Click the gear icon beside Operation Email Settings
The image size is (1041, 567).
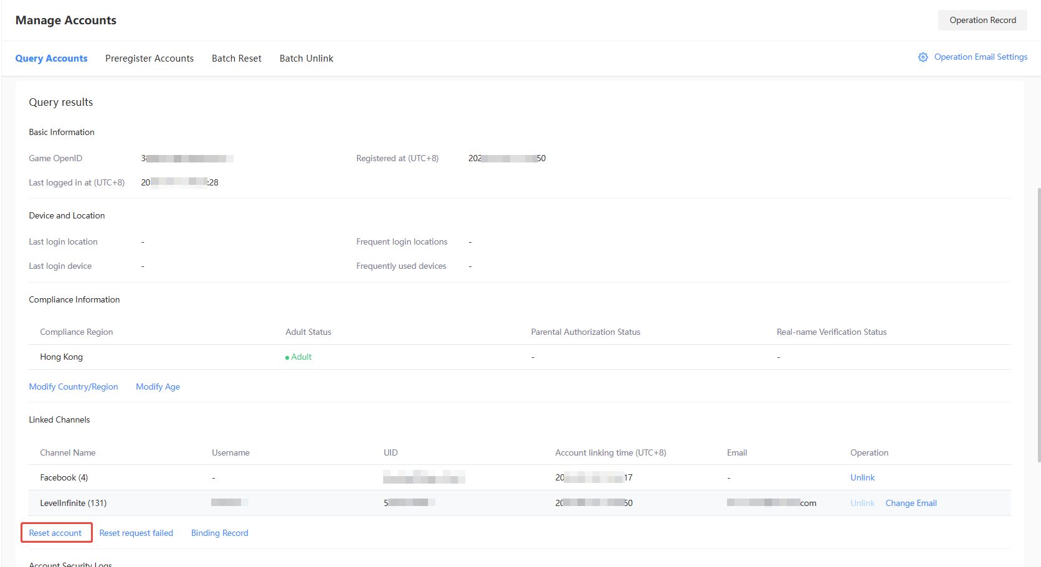[923, 57]
